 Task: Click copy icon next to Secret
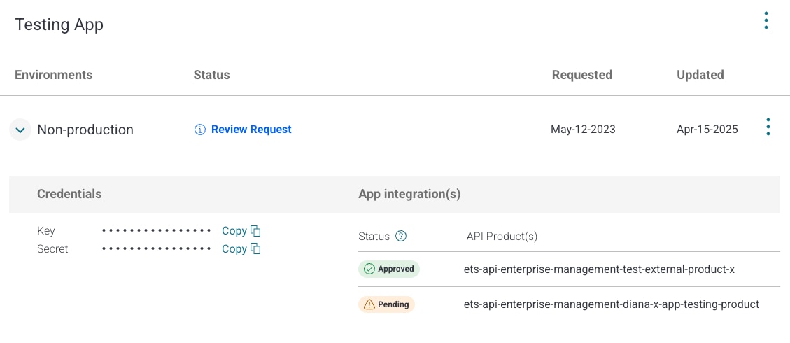pyautogui.click(x=256, y=249)
